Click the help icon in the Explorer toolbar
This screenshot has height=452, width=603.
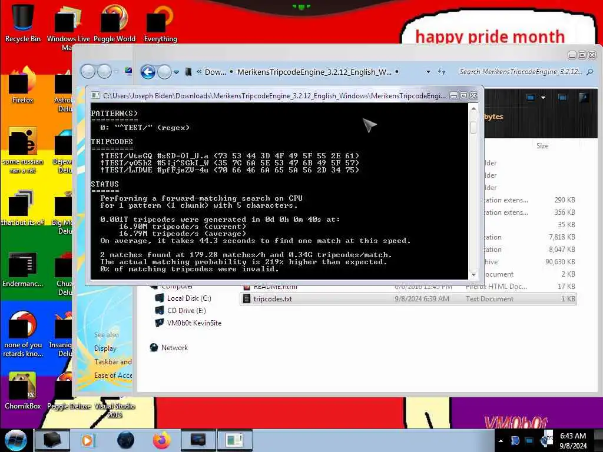(x=584, y=98)
